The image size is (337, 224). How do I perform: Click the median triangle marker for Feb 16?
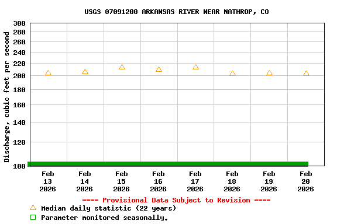point(159,69)
